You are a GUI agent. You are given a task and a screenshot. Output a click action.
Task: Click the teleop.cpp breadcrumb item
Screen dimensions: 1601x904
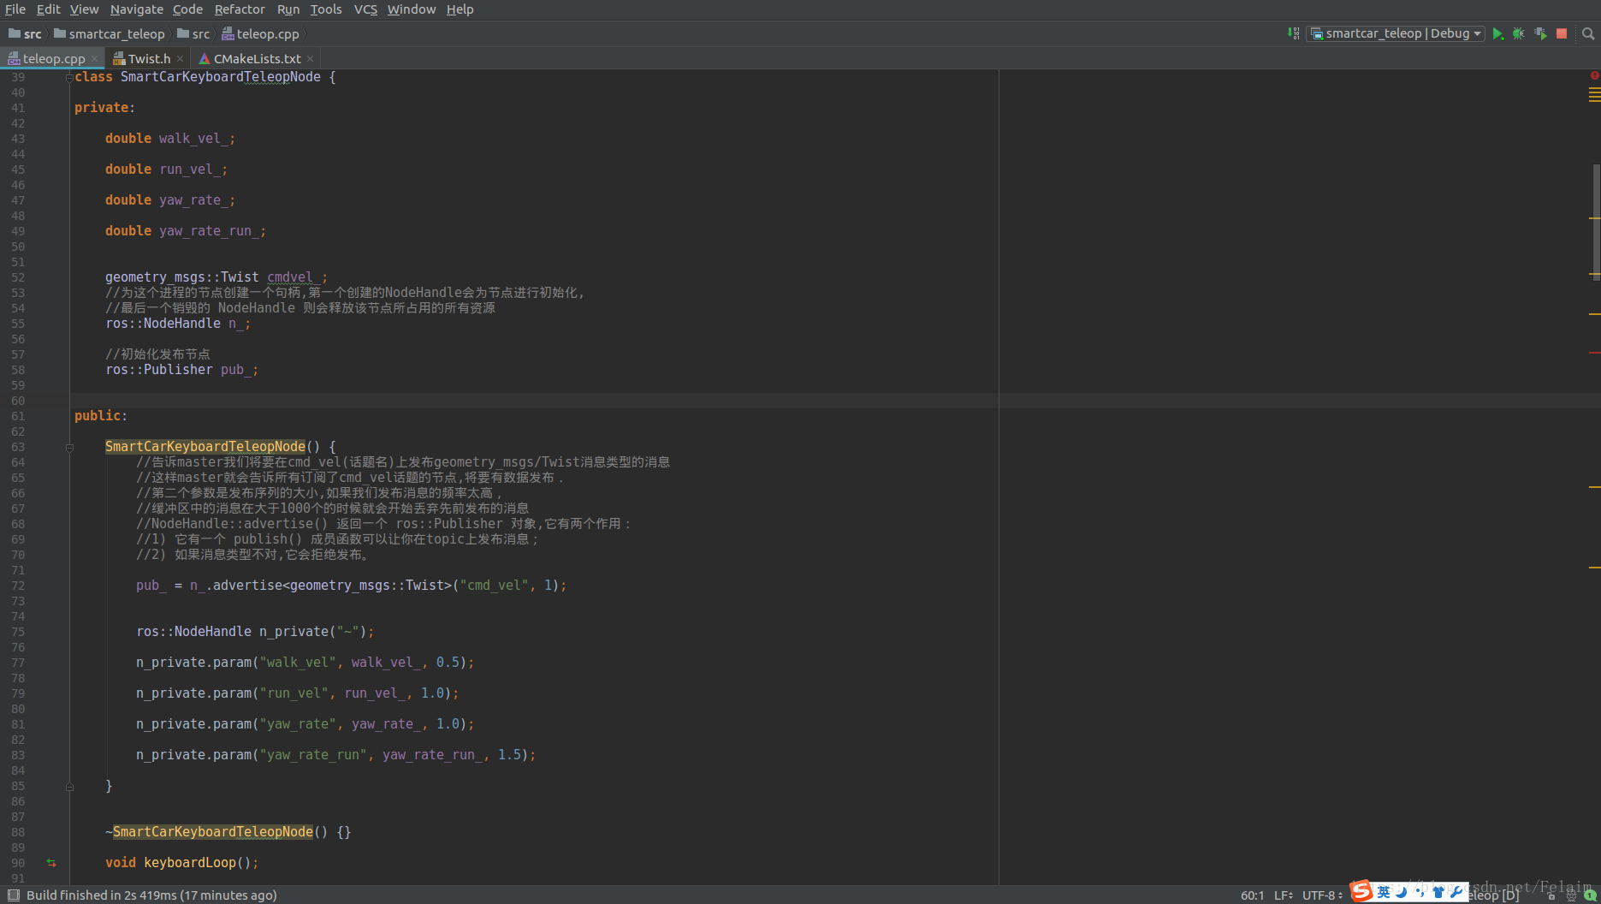click(260, 34)
